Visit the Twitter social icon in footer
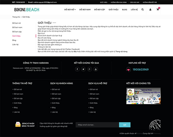173x137 pixels. pos(83,69)
